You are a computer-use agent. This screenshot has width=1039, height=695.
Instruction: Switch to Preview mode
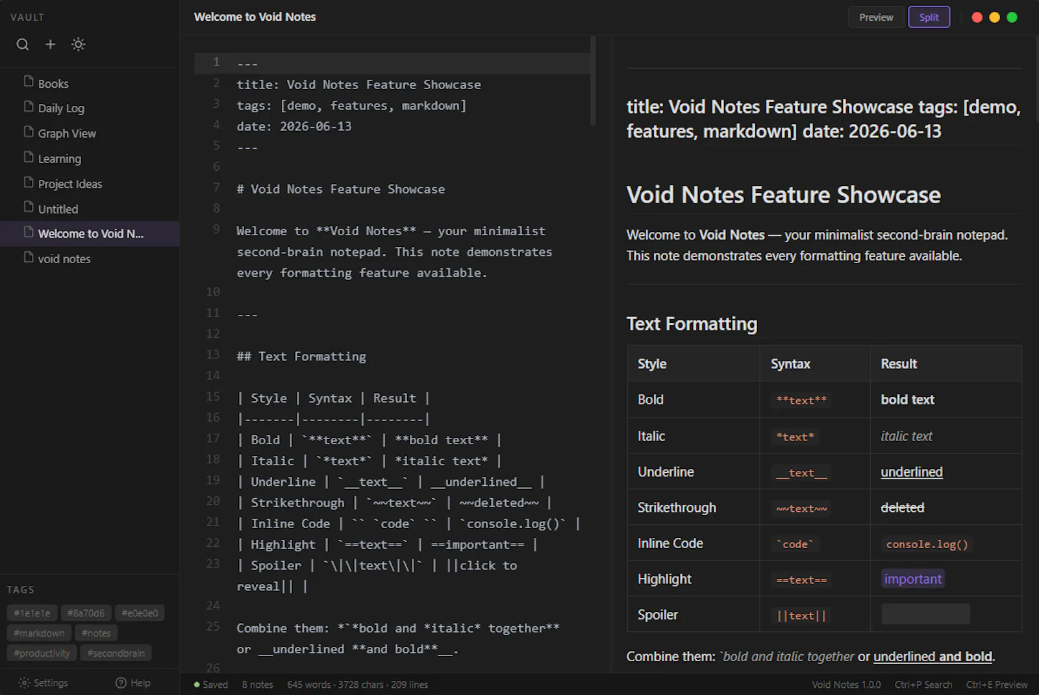tap(876, 18)
